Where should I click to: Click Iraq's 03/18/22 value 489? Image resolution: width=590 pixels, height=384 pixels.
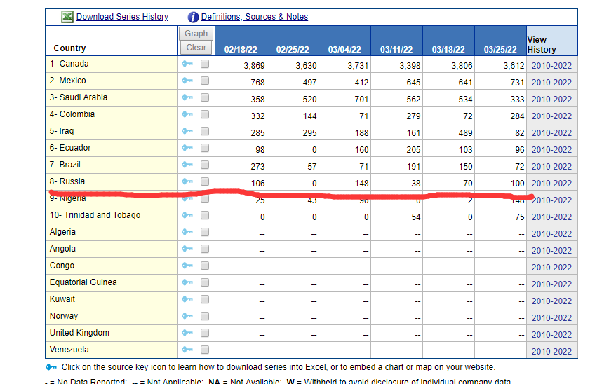[465, 133]
